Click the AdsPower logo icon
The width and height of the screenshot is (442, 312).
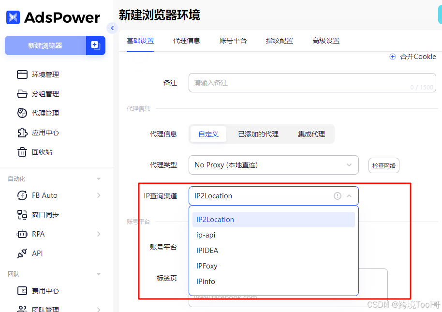tap(13, 17)
